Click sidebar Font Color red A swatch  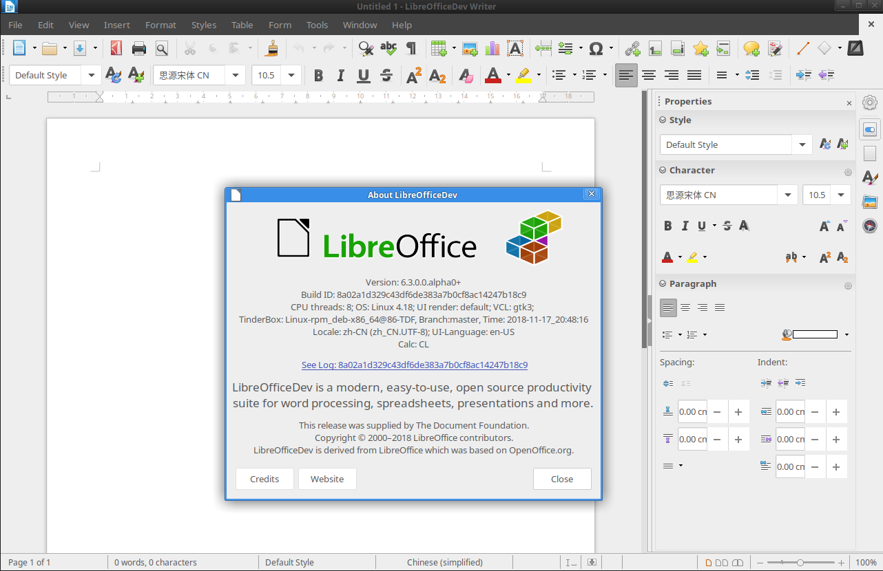(x=667, y=257)
